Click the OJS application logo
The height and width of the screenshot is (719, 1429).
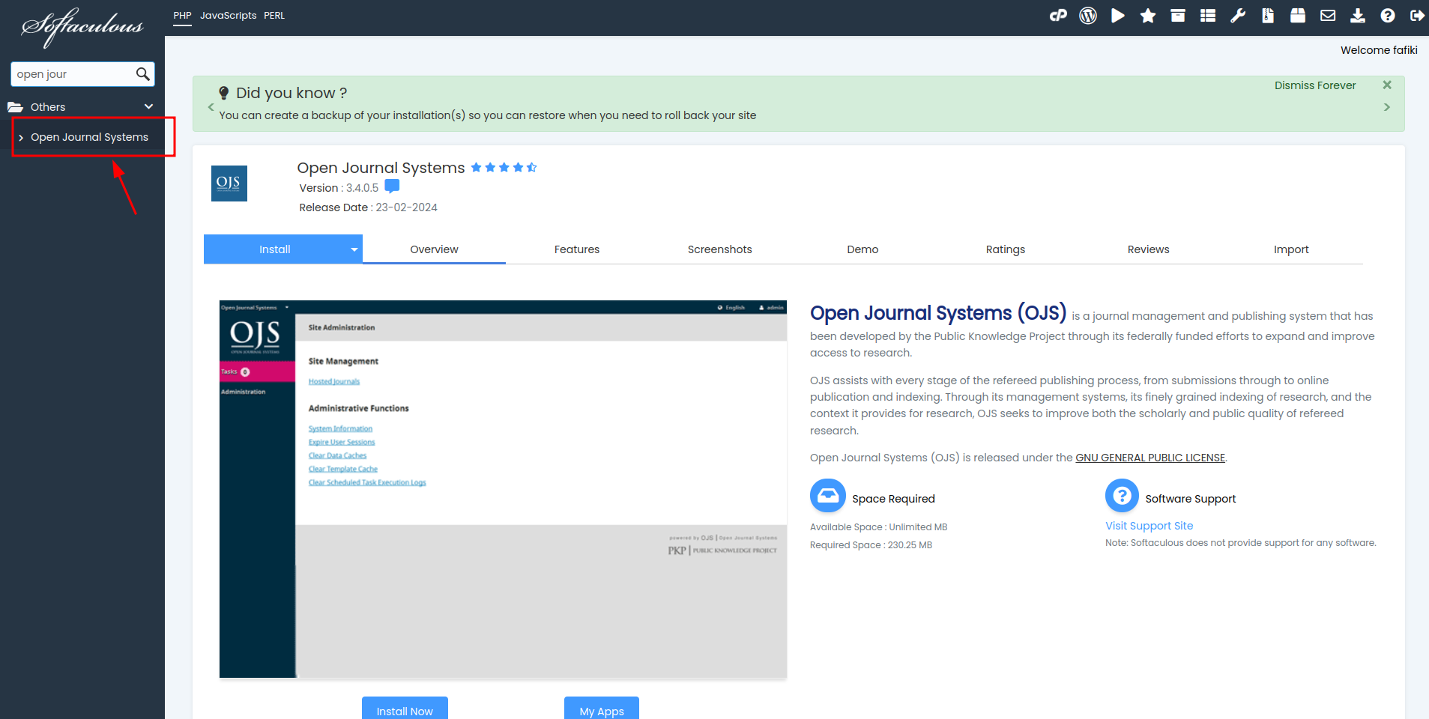point(229,183)
